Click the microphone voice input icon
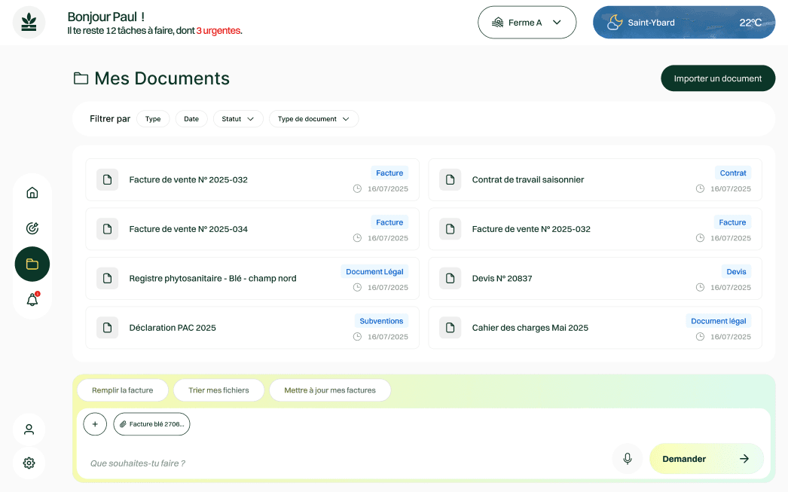The height and width of the screenshot is (492, 788). point(628,459)
